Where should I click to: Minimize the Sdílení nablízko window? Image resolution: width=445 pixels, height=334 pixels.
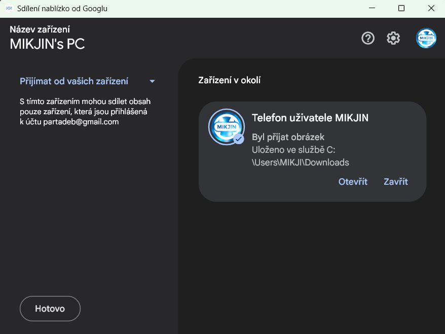pos(372,8)
